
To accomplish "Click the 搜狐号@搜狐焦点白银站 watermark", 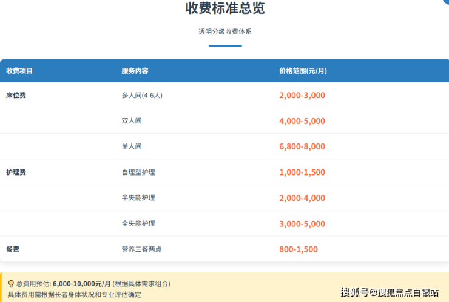I will [x=390, y=292].
